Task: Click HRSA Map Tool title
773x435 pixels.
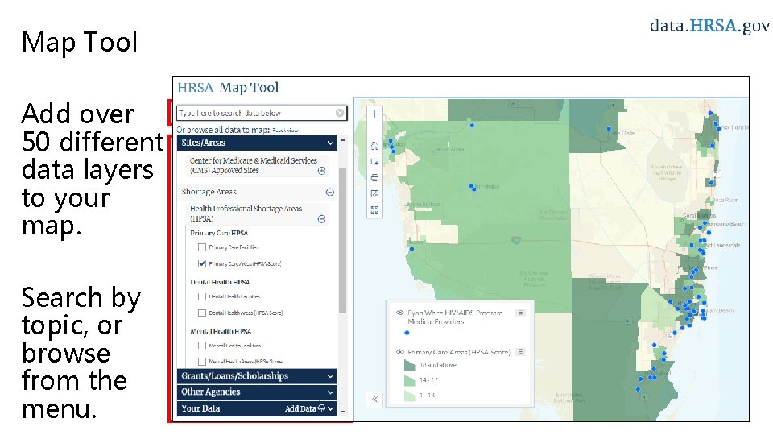Action: click(228, 88)
